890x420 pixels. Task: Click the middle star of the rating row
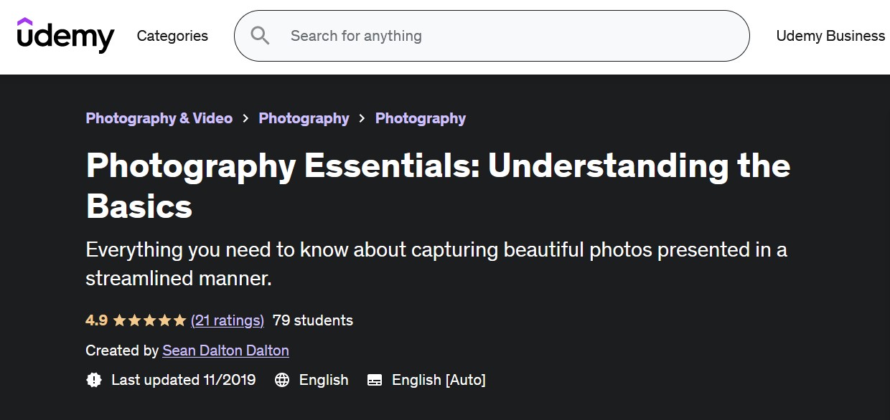149,320
